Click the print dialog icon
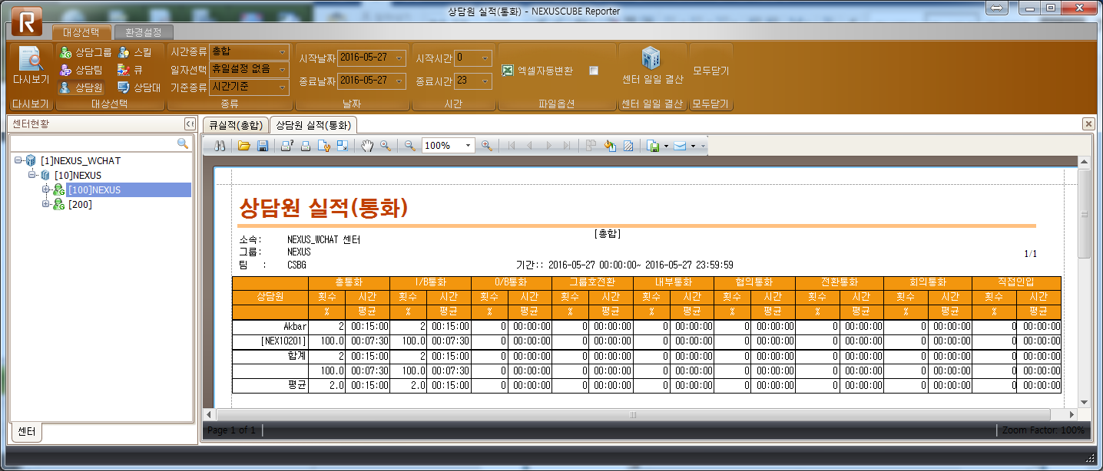Screen dimensions: 1103x471 tap(287, 146)
